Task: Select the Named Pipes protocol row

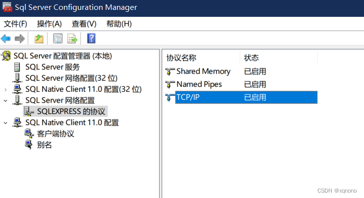Action: click(242, 84)
